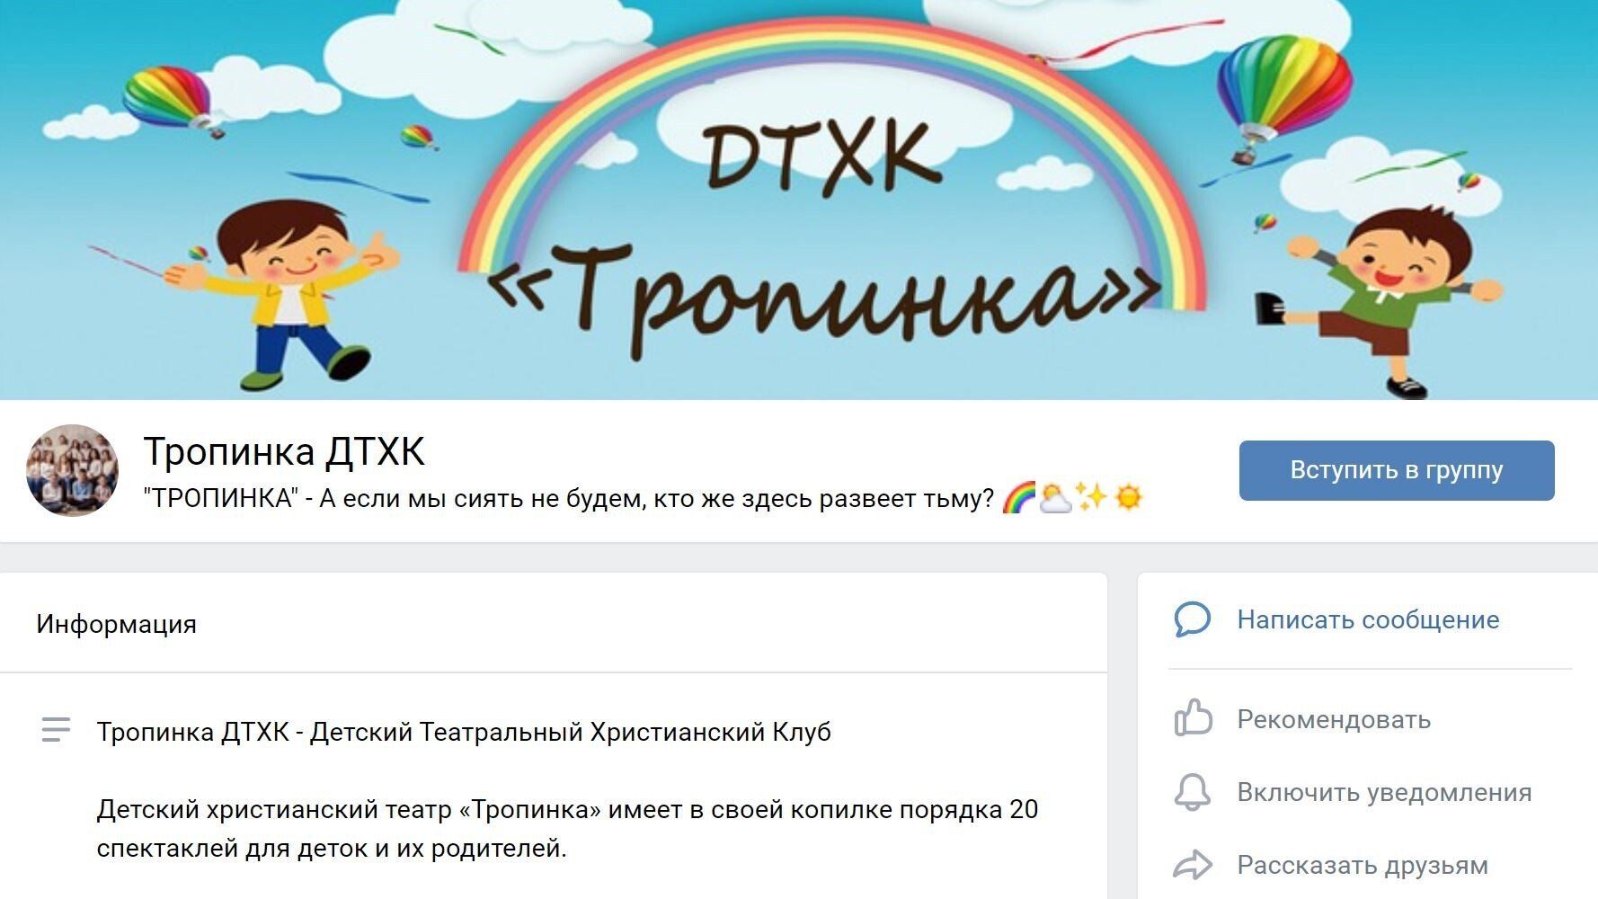
Task: Click the thumbs-up recommend icon
Action: [x=1193, y=718]
